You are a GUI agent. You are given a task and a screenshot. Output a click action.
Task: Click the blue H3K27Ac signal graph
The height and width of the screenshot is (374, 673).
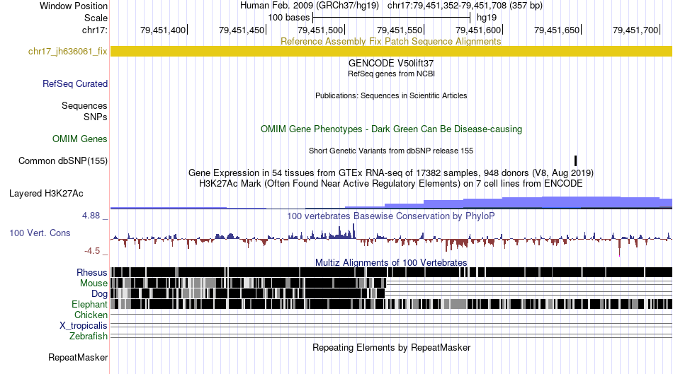[x=391, y=202]
